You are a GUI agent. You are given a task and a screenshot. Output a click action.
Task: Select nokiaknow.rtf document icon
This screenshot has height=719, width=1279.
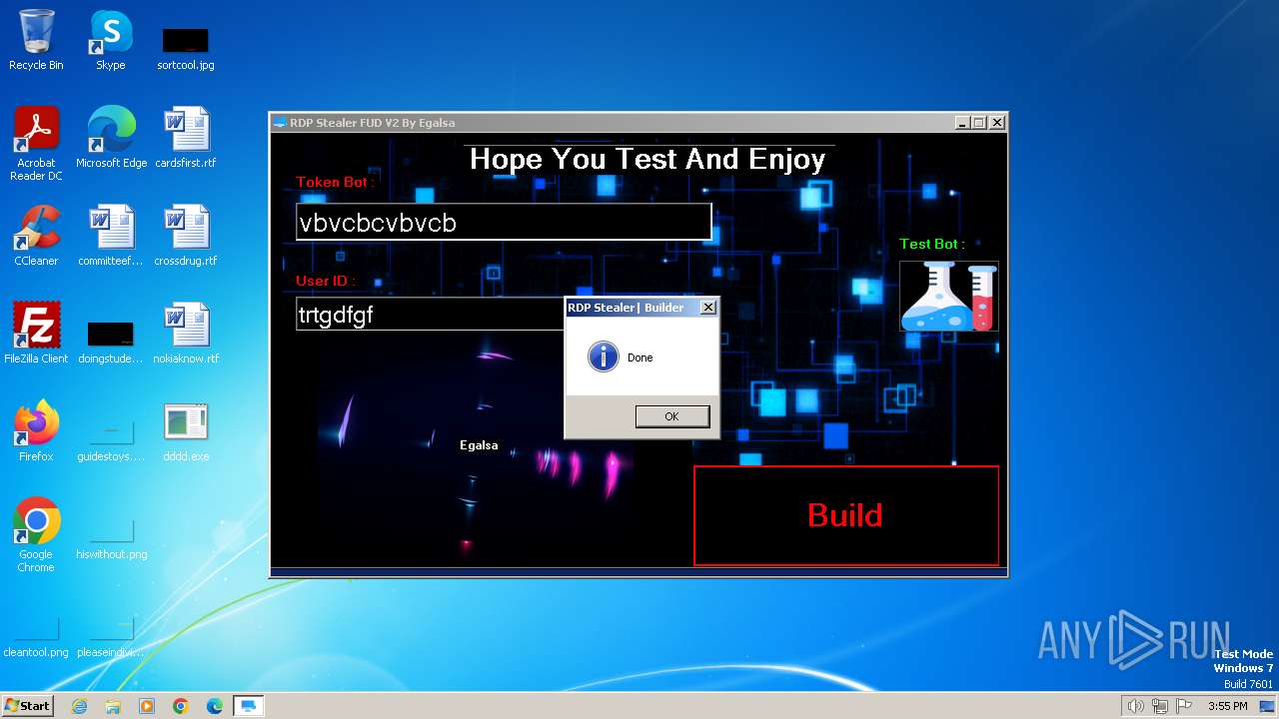[x=186, y=334]
